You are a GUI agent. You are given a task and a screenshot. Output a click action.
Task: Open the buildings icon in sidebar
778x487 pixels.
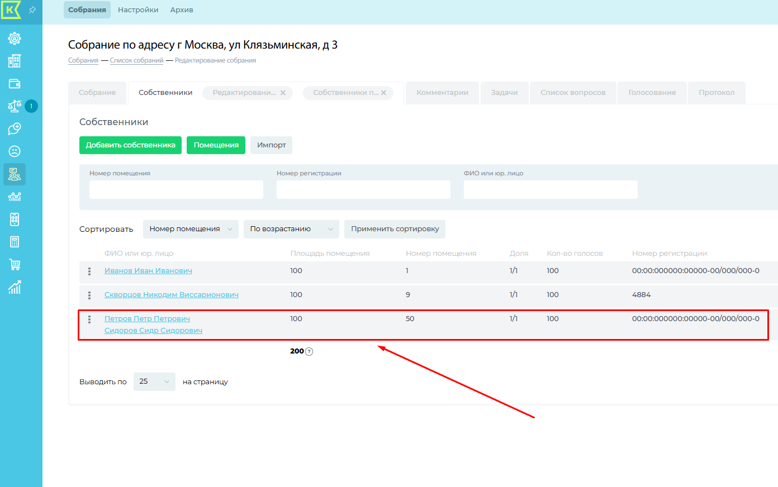[15, 61]
